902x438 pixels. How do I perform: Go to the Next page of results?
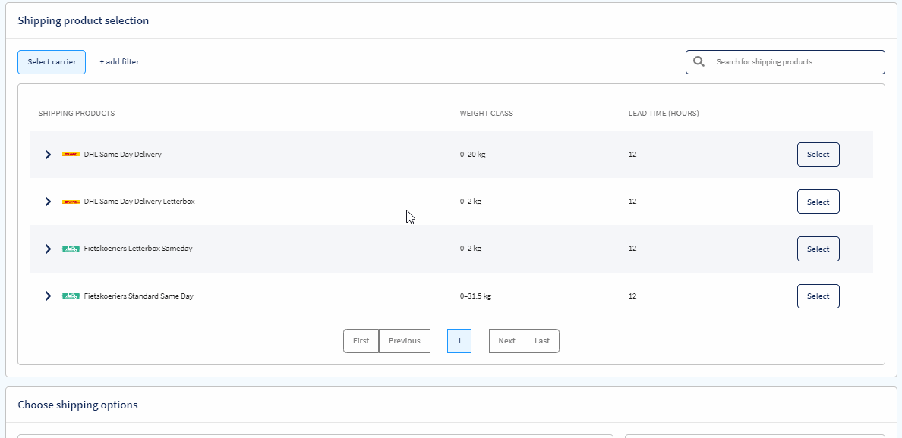click(x=506, y=340)
